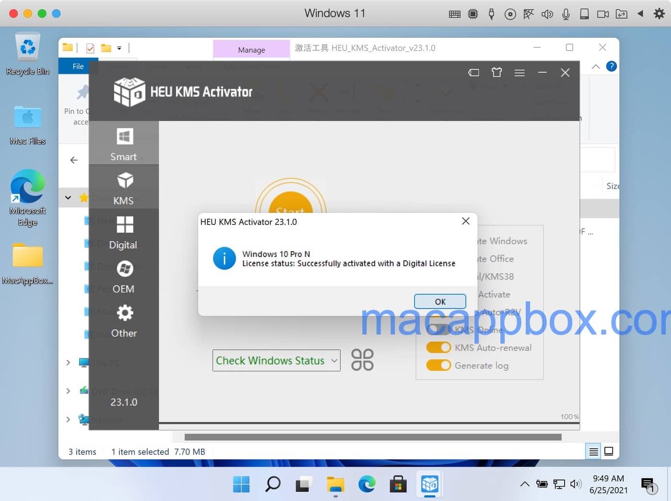Click the HEU KMS Activator cube logo
671x501 pixels.
tap(129, 91)
